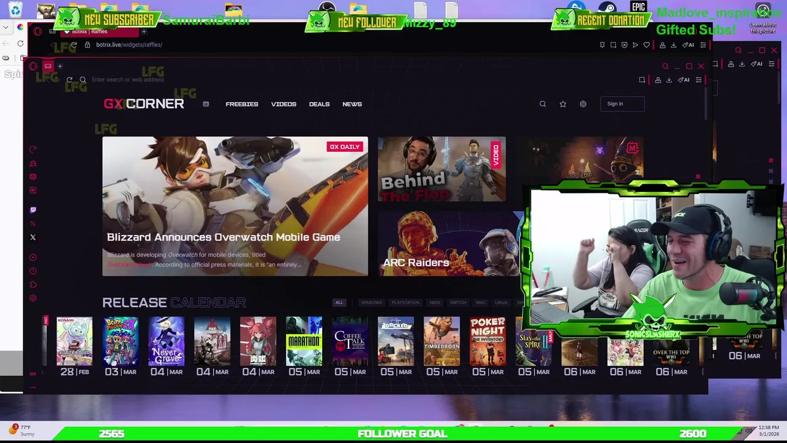Open Poker Night at the Inventory cover
Viewport: 787px width, 443px height.
pyautogui.click(x=488, y=341)
